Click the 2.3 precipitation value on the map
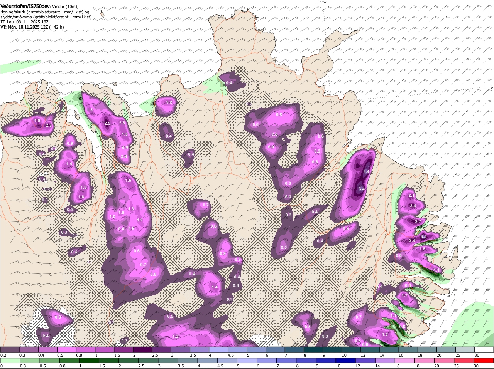Screen dimensions: 494x369 pos(49,125)
